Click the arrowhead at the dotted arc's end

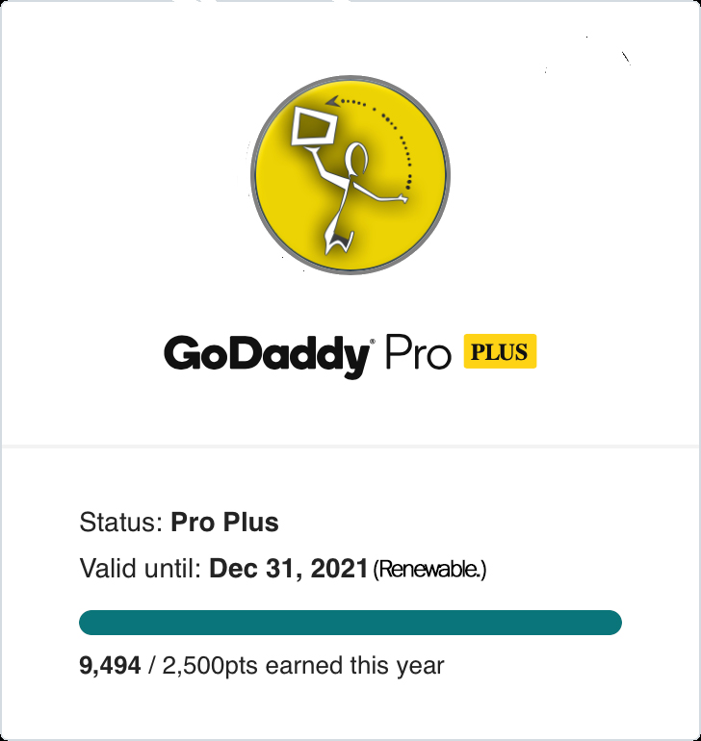pyautogui.click(x=332, y=101)
